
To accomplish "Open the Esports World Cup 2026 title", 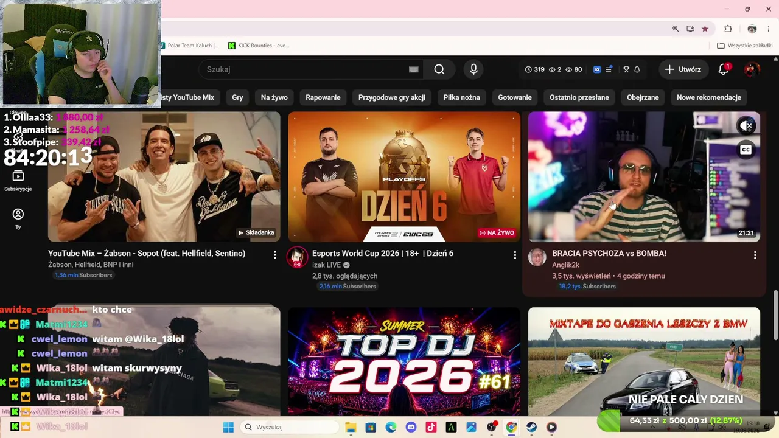I will [x=383, y=254].
